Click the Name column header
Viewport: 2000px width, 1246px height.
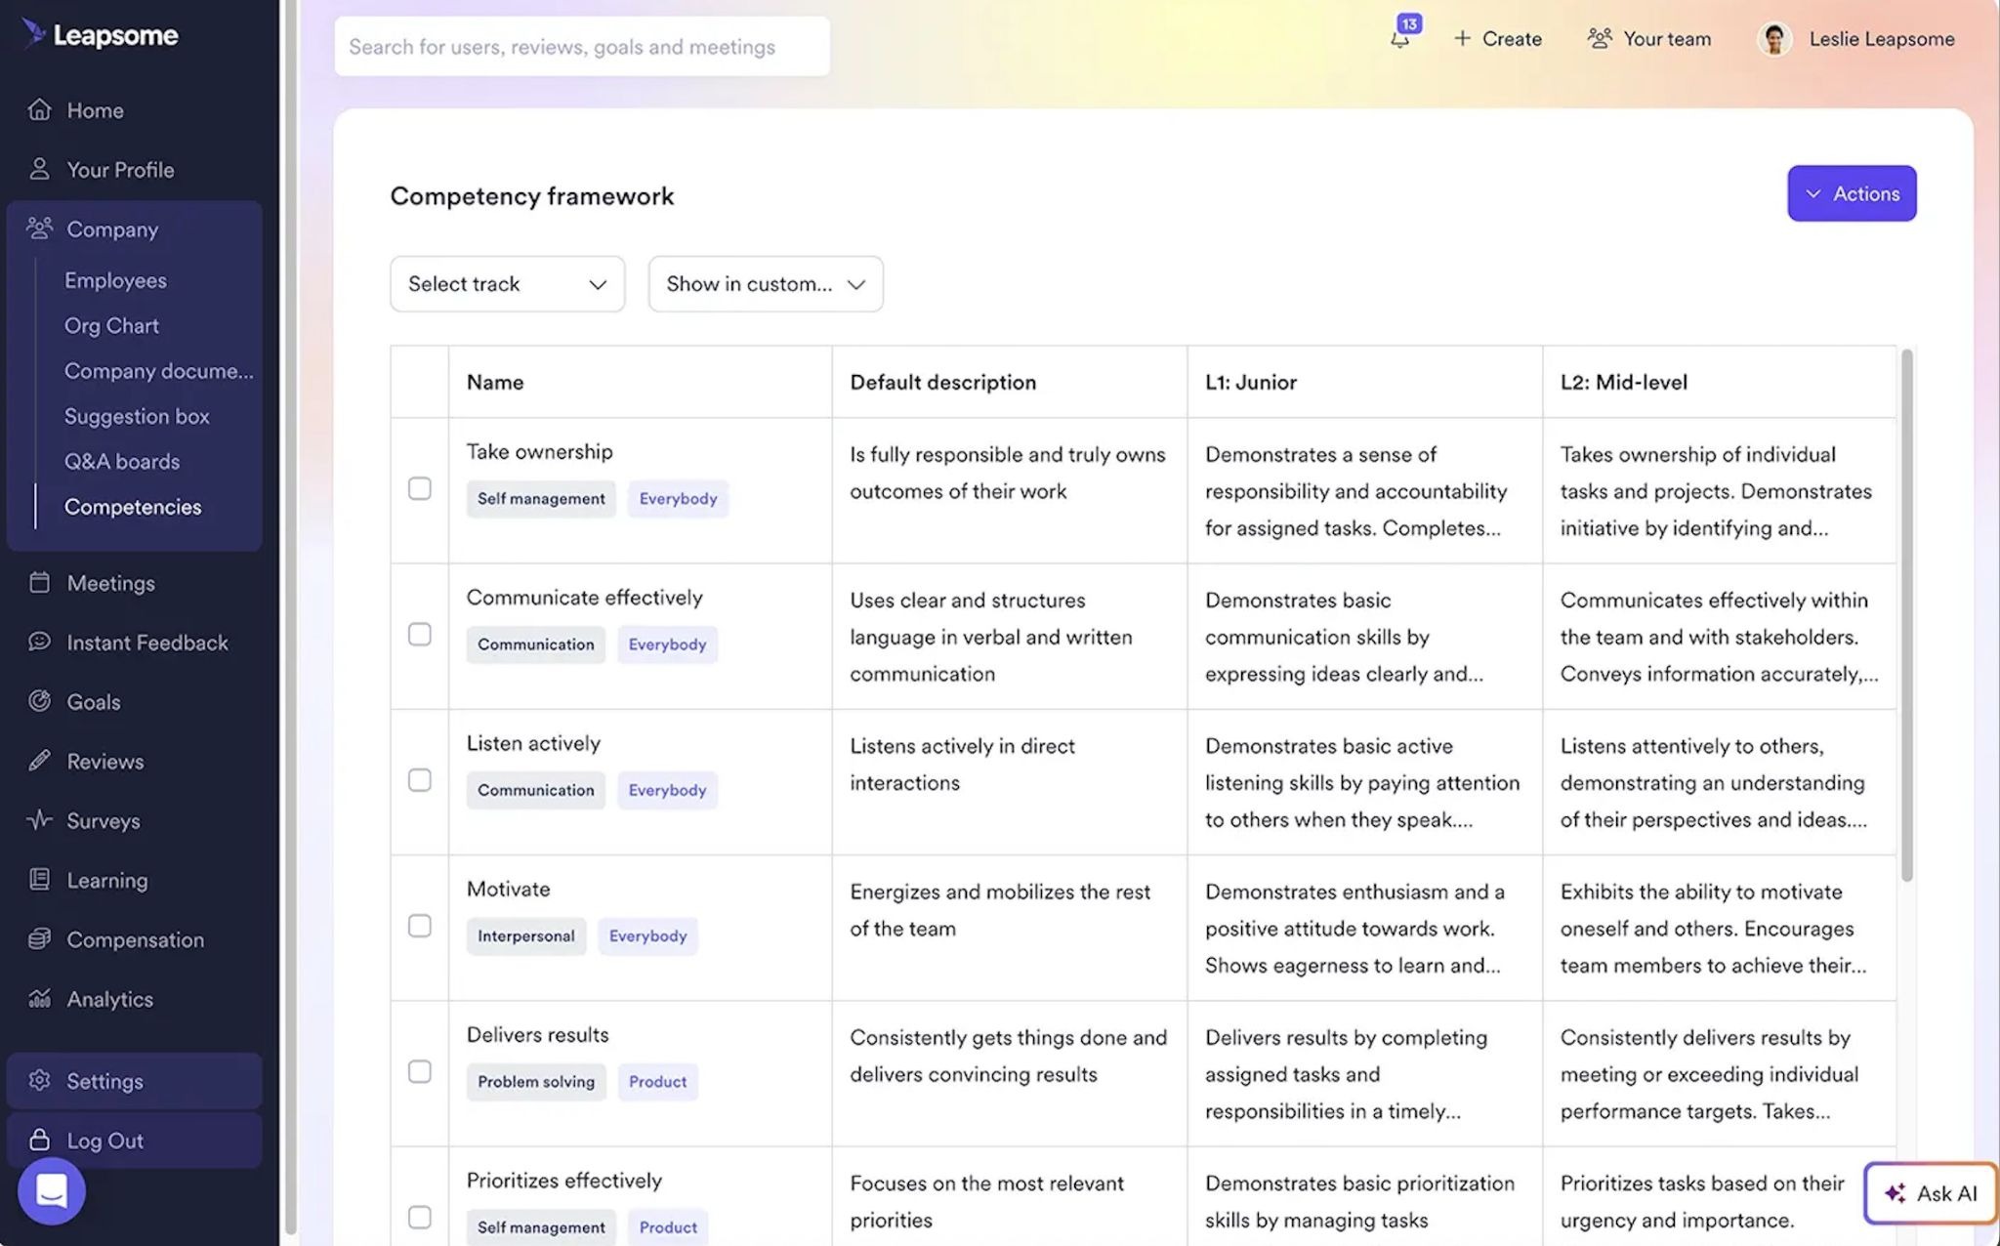click(495, 382)
